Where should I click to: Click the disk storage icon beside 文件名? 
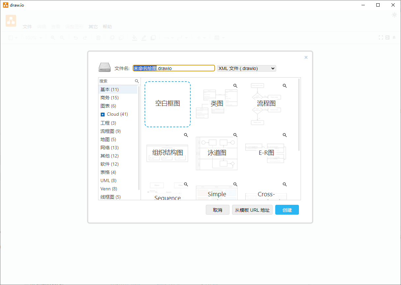[105, 67]
